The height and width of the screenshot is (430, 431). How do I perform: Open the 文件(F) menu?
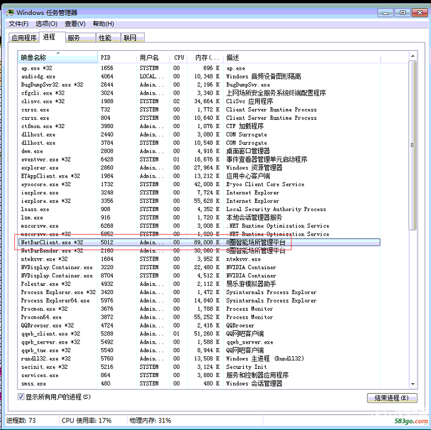click(x=18, y=24)
